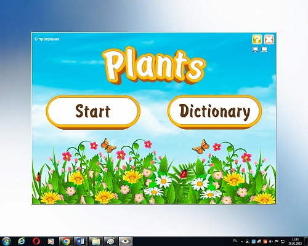Screen dimensions: 308x246
Task: Click the Start button
Action: [x=93, y=112]
